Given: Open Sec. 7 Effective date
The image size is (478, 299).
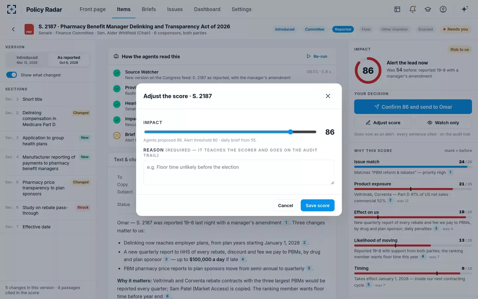Looking at the screenshot, I should (x=48, y=227).
